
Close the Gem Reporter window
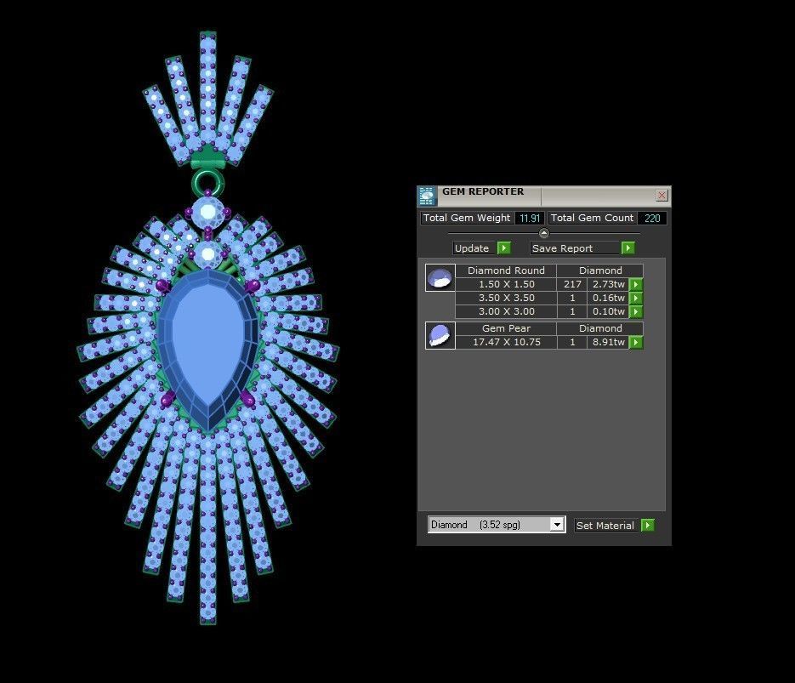click(662, 196)
